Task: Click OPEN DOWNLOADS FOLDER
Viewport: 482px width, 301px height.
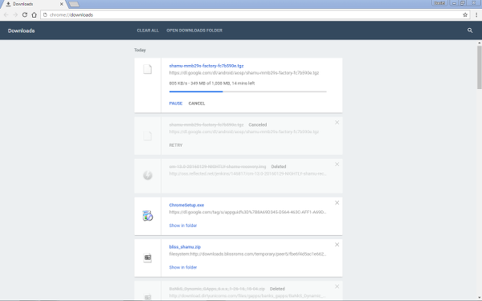Action: pos(194,31)
